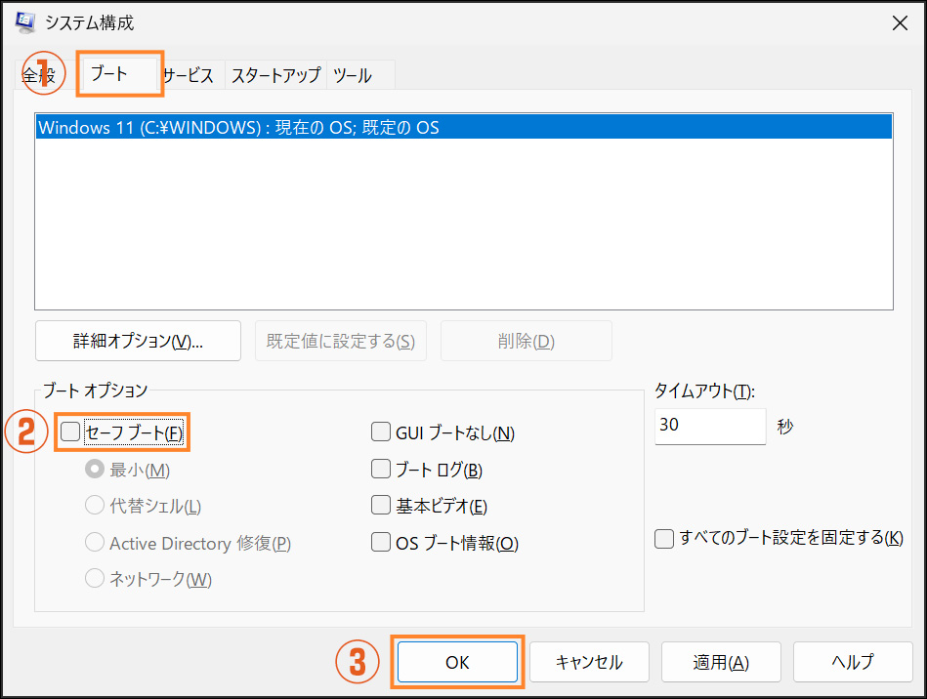The image size is (927, 699).
Task: Click the 既定値に設定する(S) button
Action: click(x=341, y=341)
